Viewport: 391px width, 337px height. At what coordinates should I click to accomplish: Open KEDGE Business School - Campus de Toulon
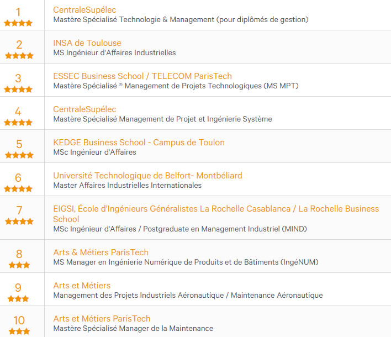(139, 143)
